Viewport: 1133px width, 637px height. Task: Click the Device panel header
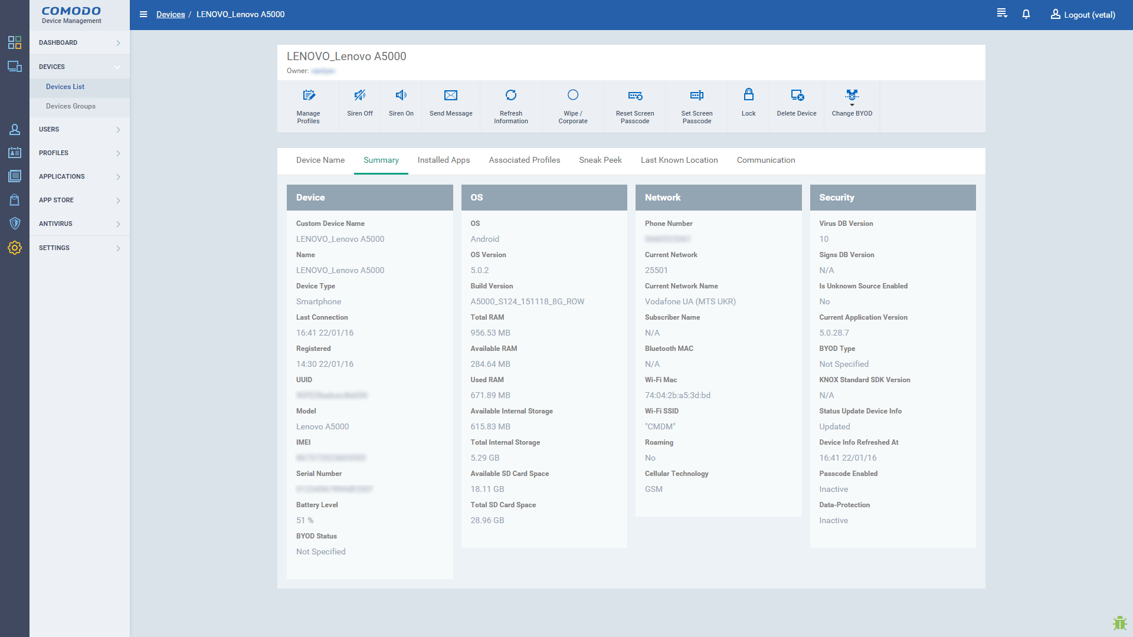370,198
